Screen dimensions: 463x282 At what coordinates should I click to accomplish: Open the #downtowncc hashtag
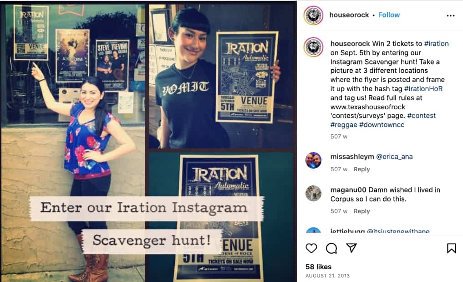point(382,125)
